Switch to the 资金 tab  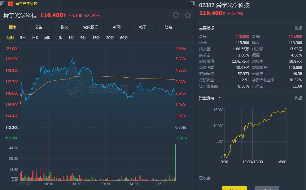click(x=169, y=27)
